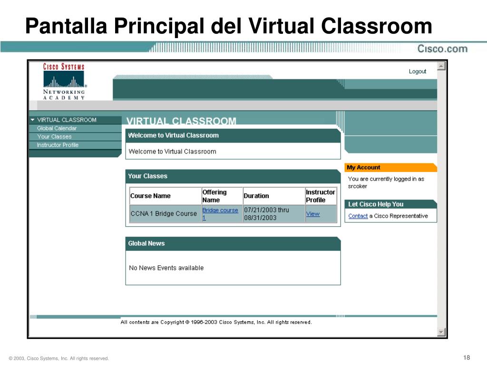Collapse the VIRTUAL CLASSROOM menu arrow
Image resolution: width=487 pixels, height=365 pixels.
point(33,120)
